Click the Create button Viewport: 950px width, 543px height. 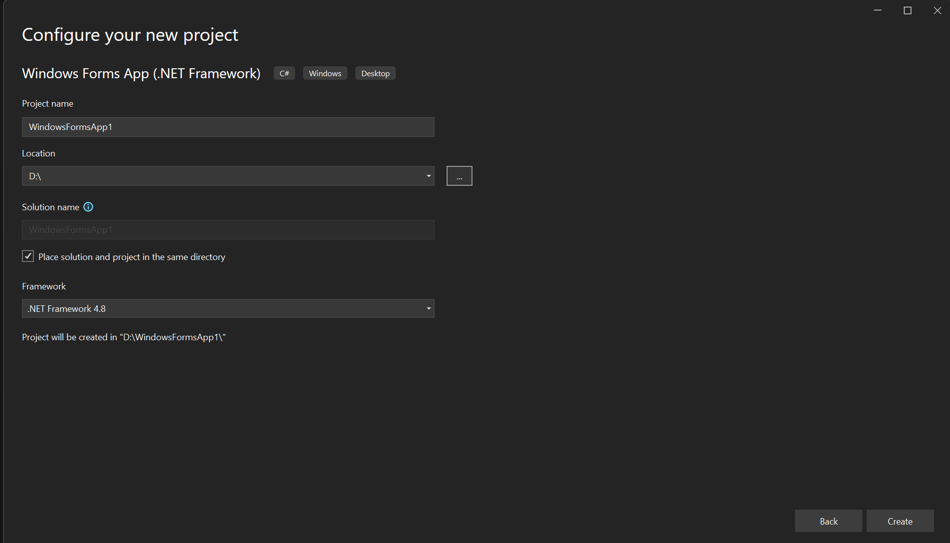pos(900,521)
